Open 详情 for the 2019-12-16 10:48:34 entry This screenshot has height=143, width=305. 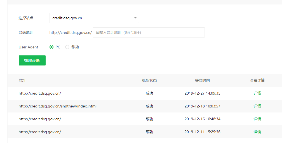click(257, 119)
